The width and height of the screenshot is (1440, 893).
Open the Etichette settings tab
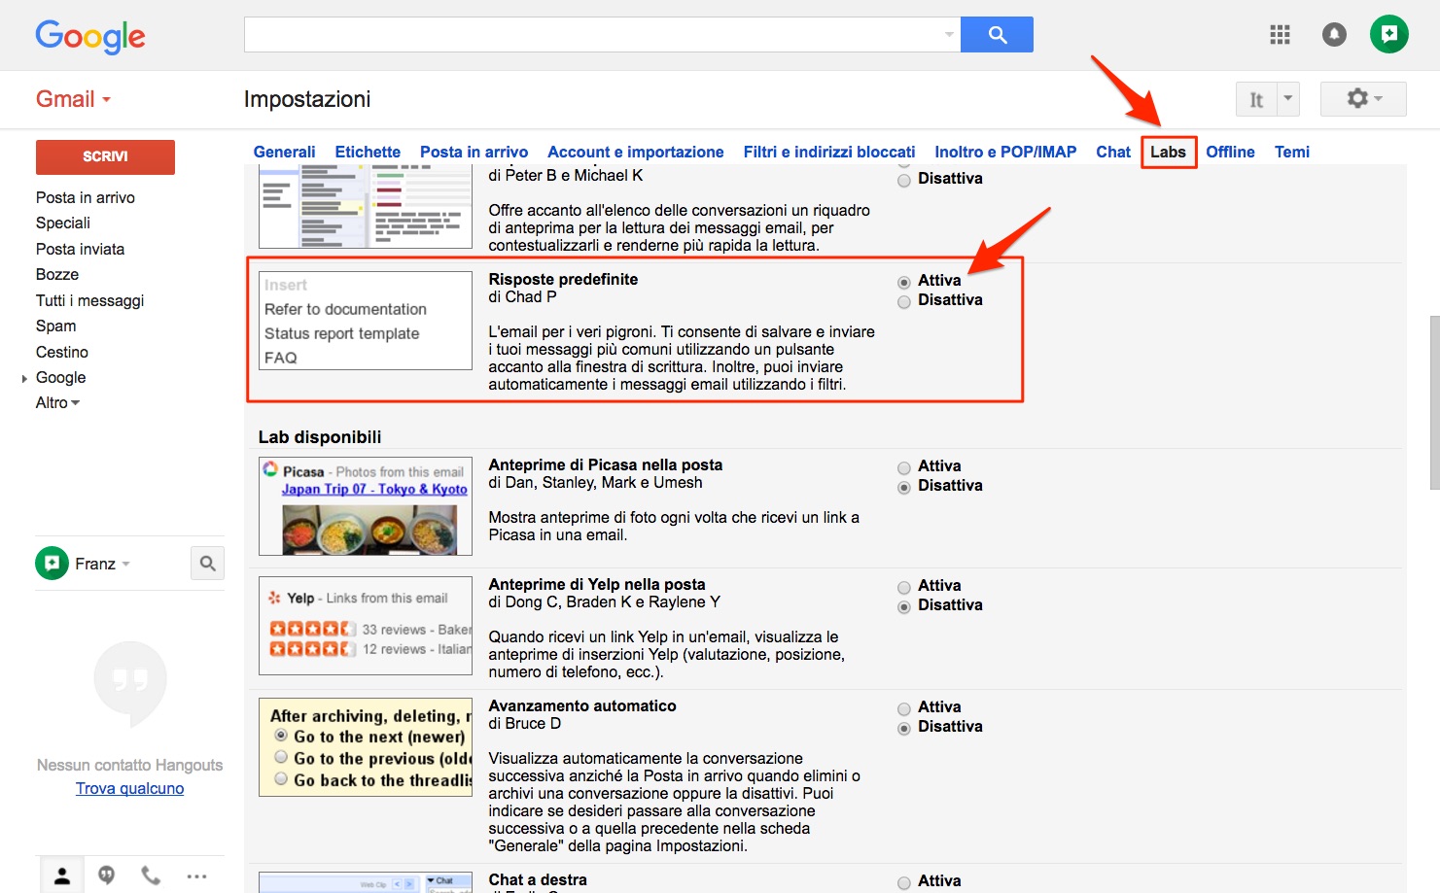368,152
